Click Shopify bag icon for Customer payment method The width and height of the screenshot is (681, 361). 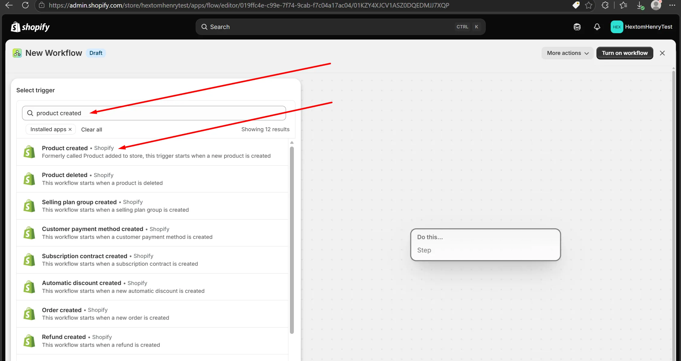coord(29,233)
